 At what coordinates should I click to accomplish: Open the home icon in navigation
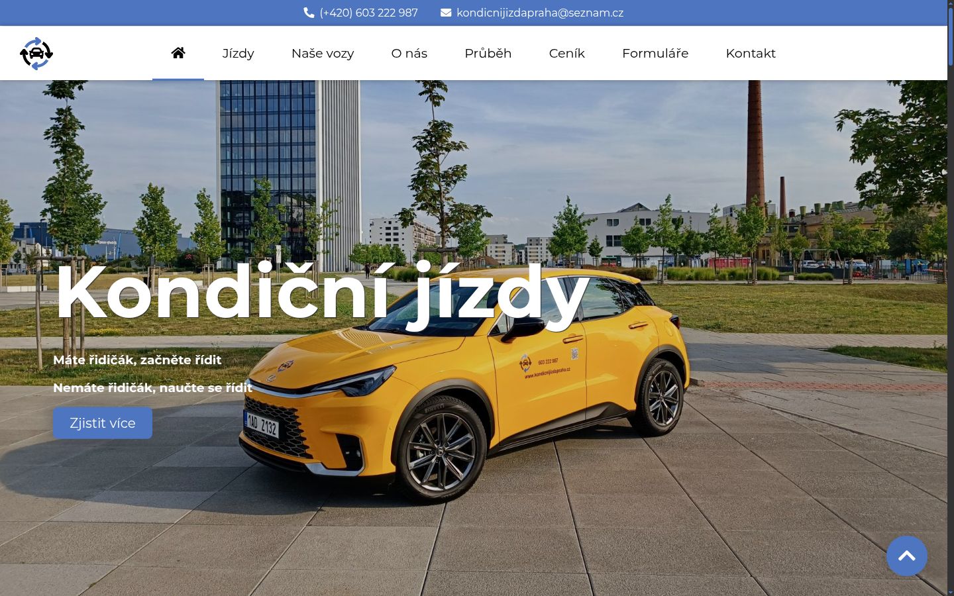coord(178,53)
